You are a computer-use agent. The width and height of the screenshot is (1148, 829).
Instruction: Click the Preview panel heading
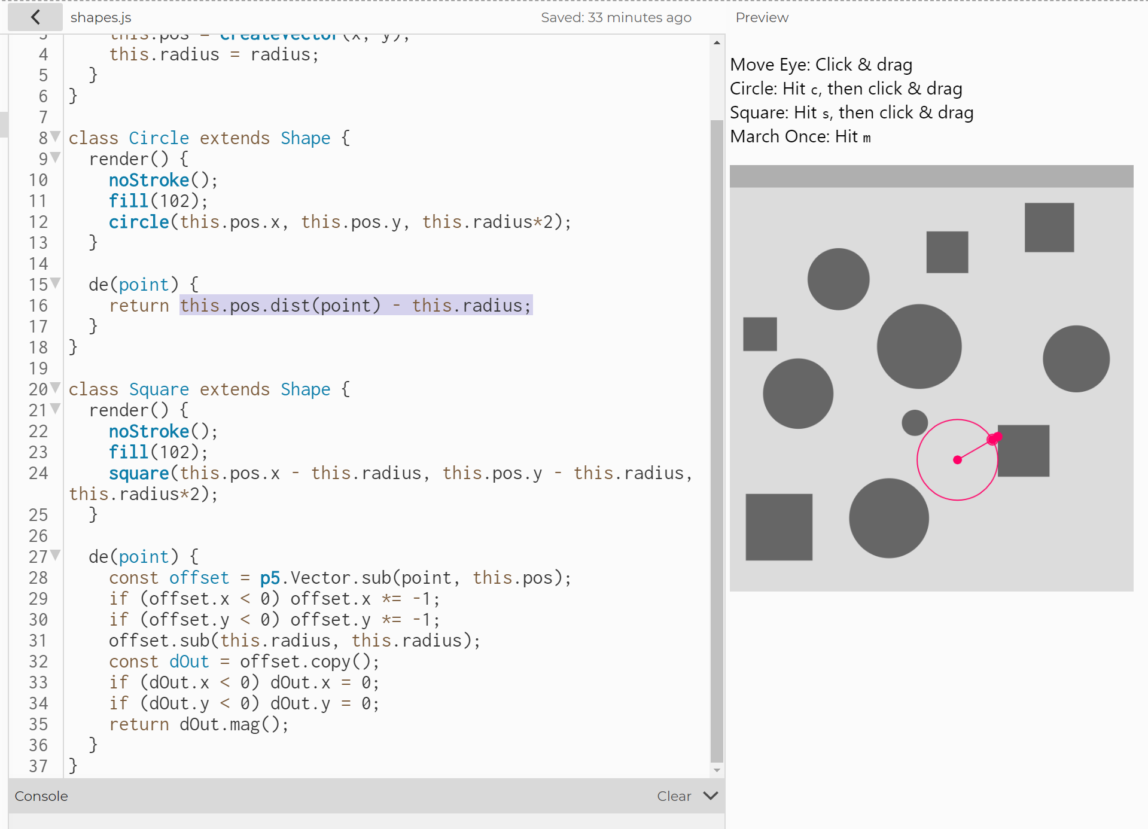pos(762,17)
